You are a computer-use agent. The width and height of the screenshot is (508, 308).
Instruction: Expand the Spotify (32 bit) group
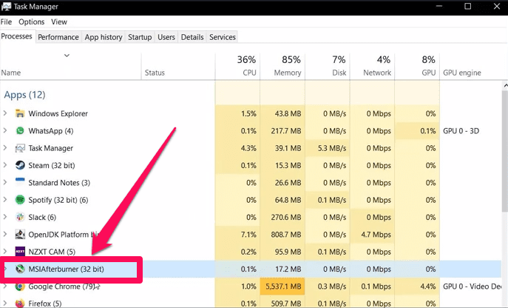[x=5, y=200]
